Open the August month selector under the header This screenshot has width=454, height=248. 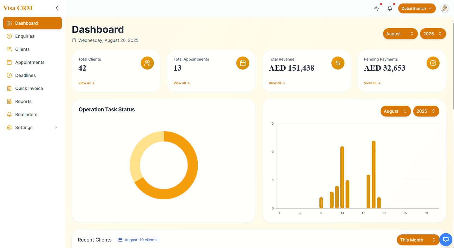(400, 34)
